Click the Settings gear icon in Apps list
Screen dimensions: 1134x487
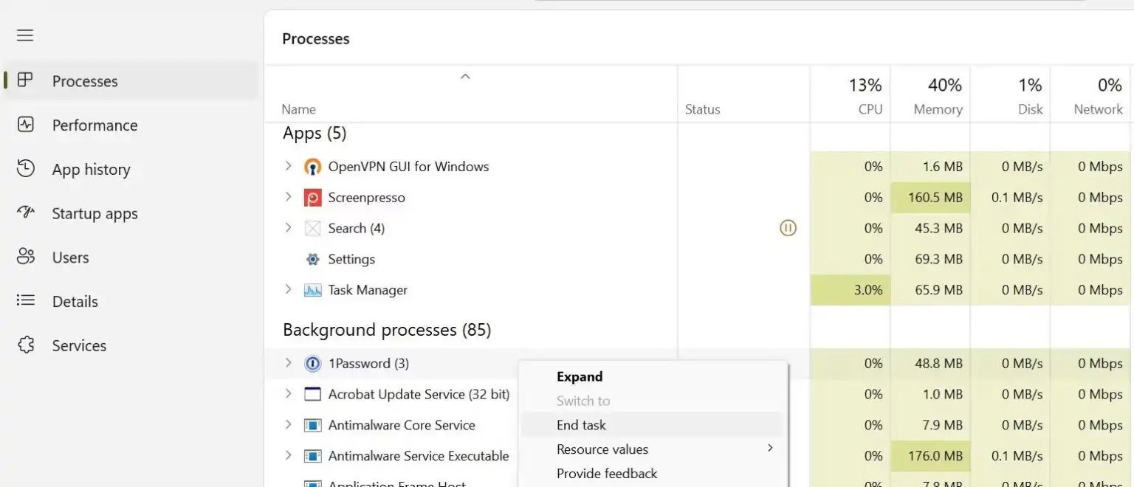pos(313,260)
